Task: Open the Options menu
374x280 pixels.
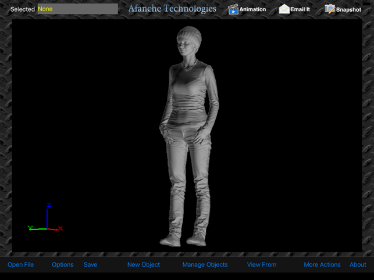Action: [x=63, y=264]
